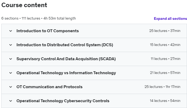Click chevron next to Operational Technology Cybersecurity Controls
This screenshot has width=187, height=108.
[11, 101]
